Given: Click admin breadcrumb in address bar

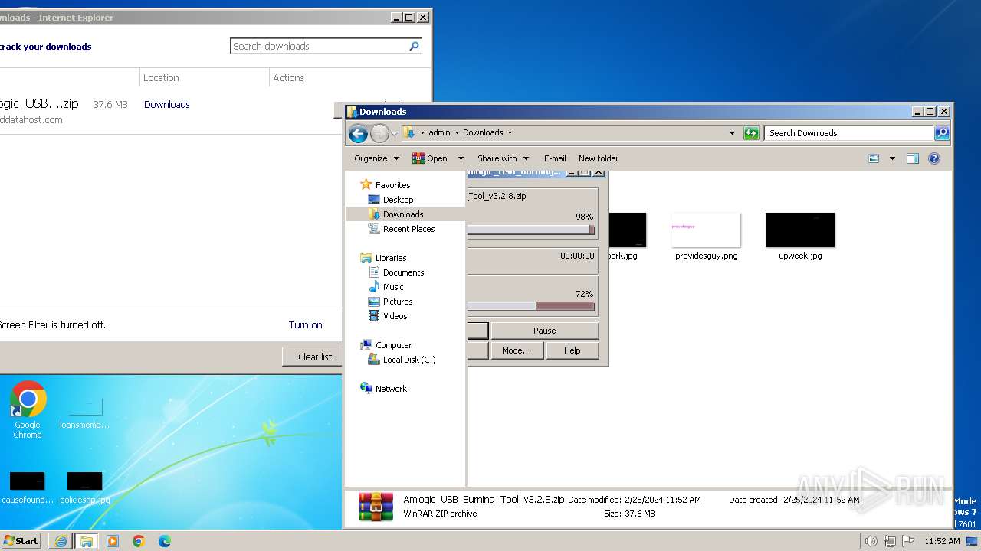Looking at the screenshot, I should click(439, 132).
